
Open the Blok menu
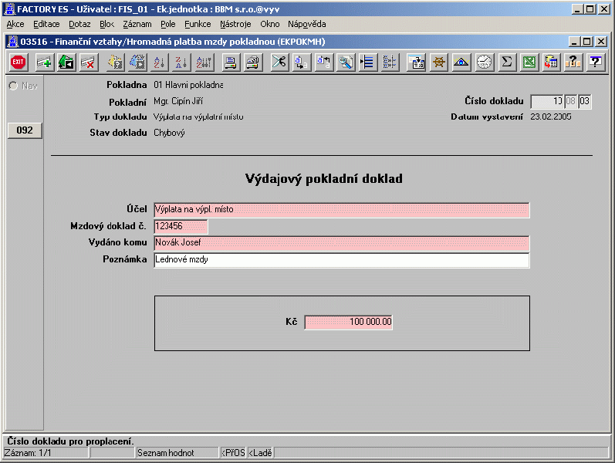[x=106, y=24]
